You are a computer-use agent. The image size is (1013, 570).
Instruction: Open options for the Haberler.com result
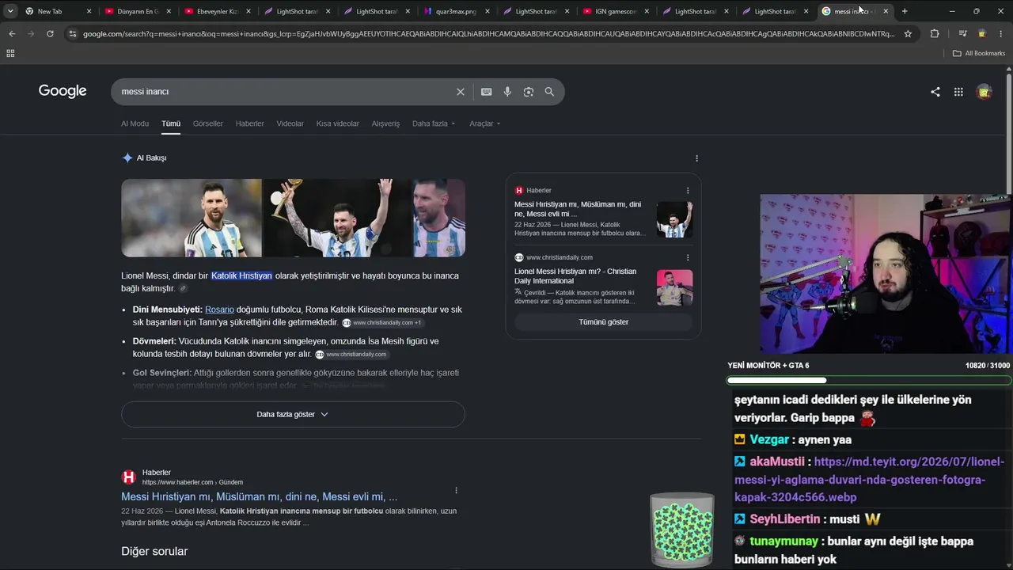coord(456,491)
